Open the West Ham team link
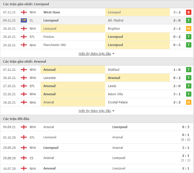194x173 pixels. click(52, 12)
